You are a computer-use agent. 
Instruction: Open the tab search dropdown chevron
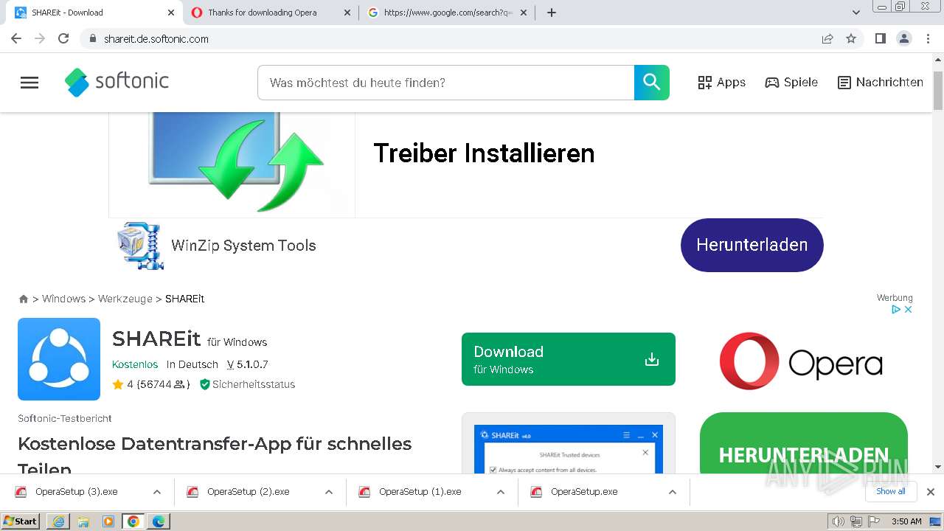(856, 13)
